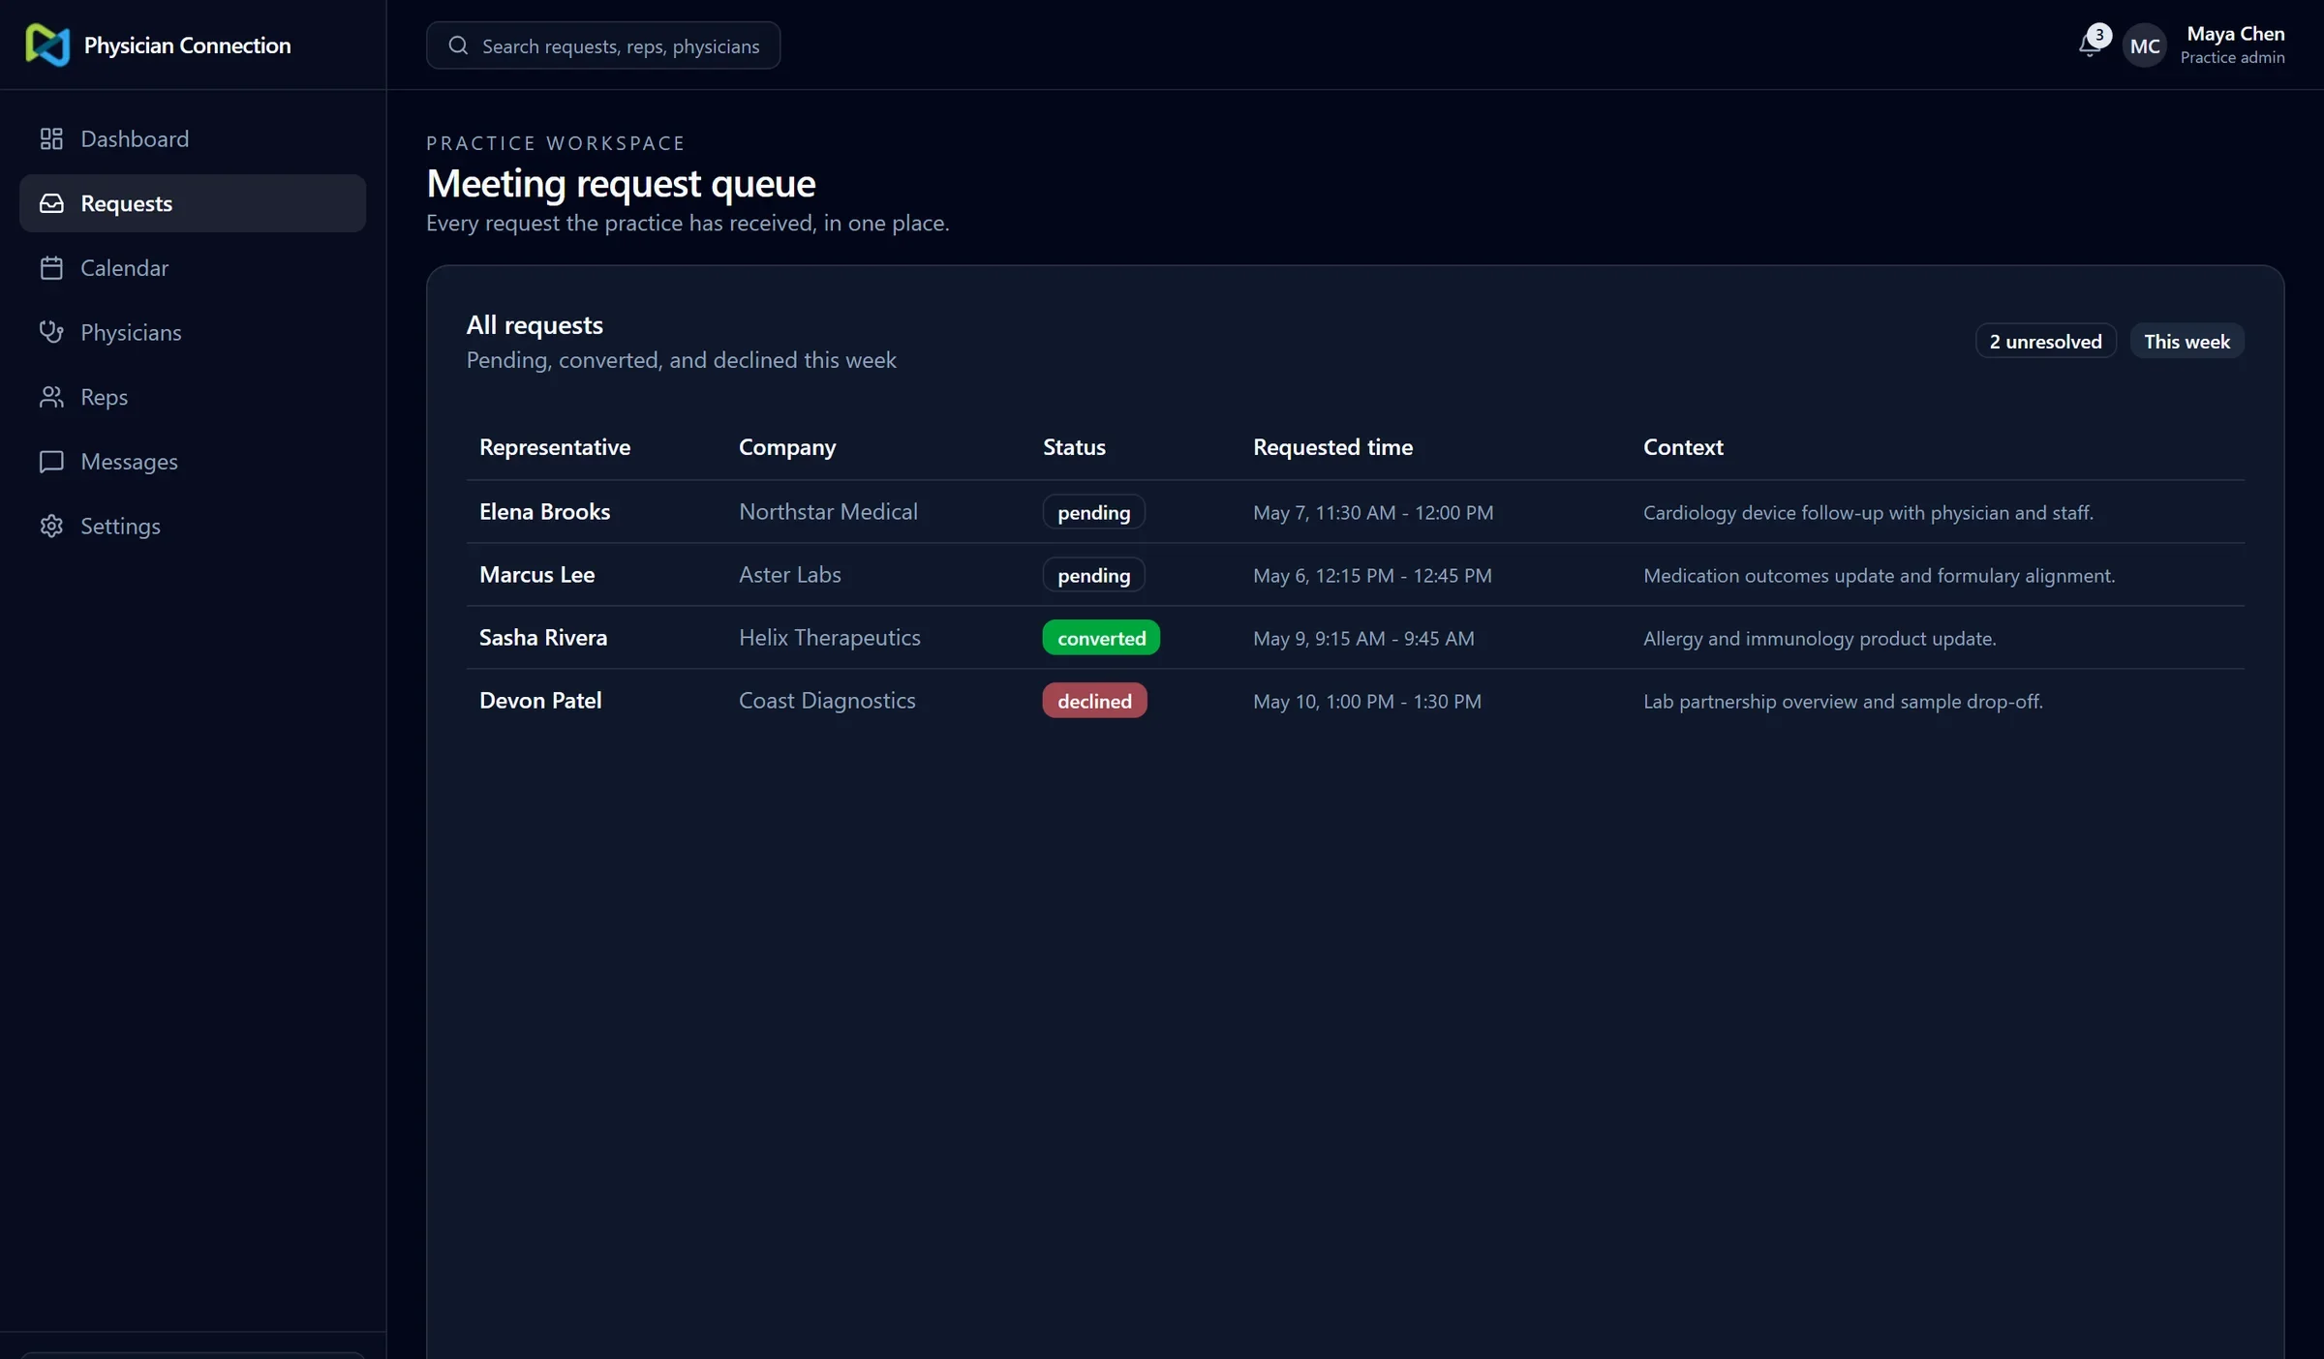Click time May 10, 1:00 PM - 1:30 PM

tap(1367, 702)
